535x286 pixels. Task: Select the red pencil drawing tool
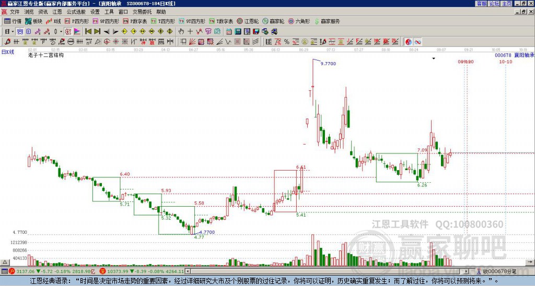(7, 42)
